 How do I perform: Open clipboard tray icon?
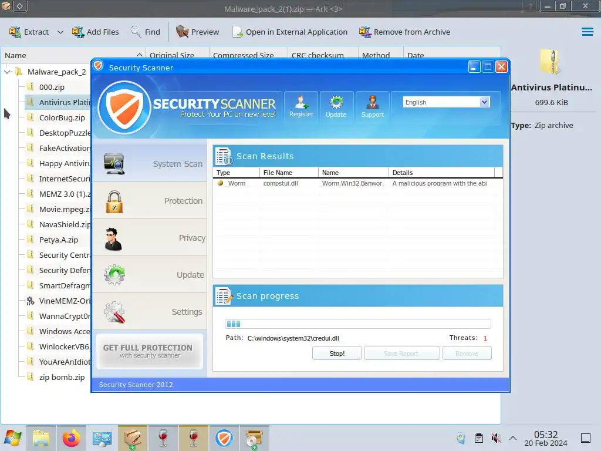coord(479,438)
